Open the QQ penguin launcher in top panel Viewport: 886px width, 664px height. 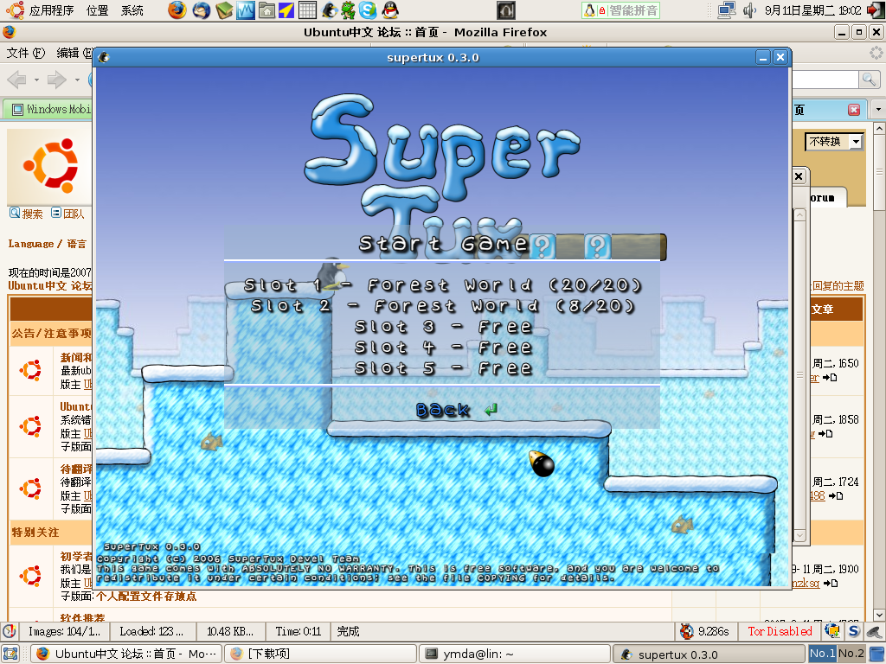390,10
